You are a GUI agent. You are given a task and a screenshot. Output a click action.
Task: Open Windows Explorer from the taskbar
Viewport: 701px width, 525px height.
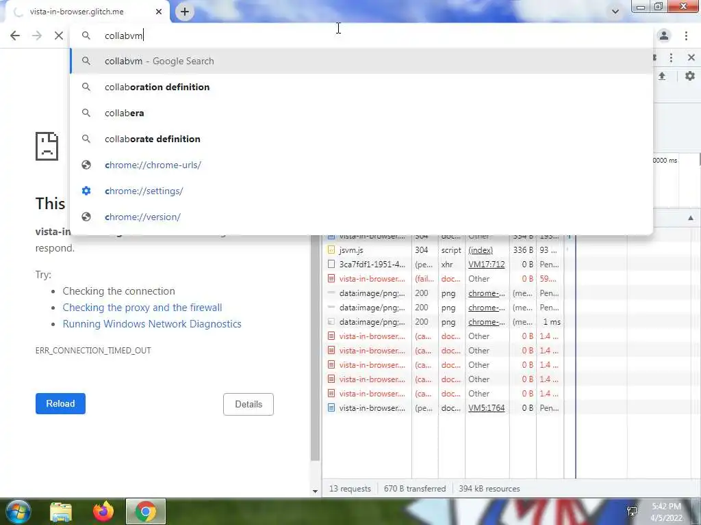point(61,512)
